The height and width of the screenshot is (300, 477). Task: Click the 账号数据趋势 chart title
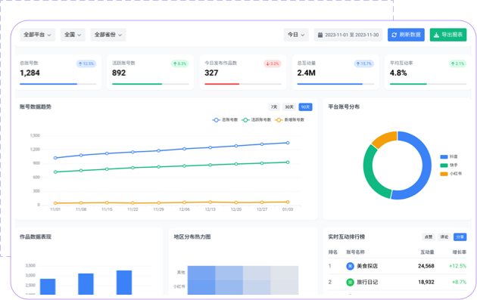pyautogui.click(x=36, y=107)
